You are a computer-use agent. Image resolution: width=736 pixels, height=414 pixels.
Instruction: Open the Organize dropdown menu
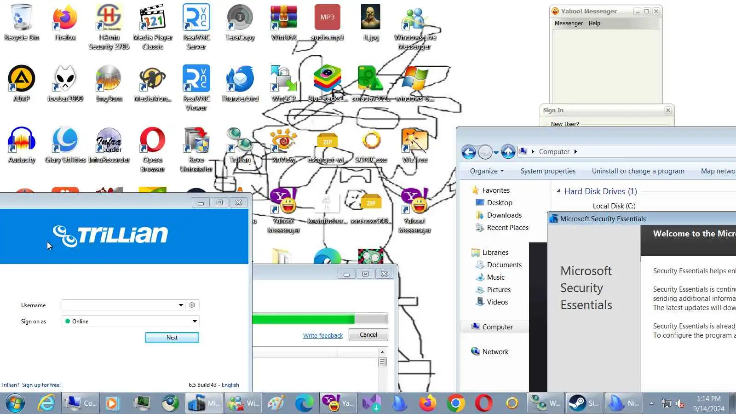(x=487, y=171)
